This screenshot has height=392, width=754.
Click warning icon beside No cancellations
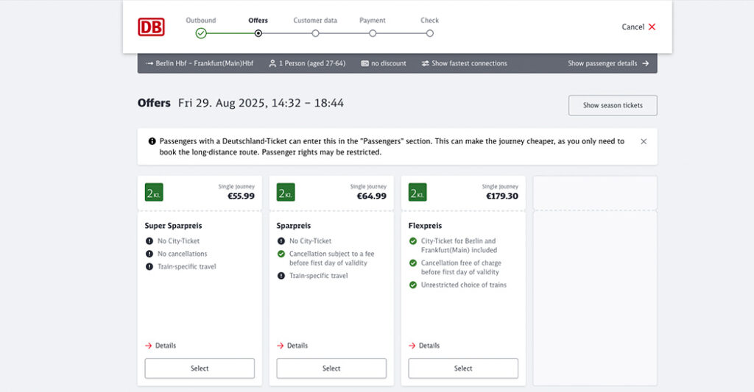pos(149,254)
